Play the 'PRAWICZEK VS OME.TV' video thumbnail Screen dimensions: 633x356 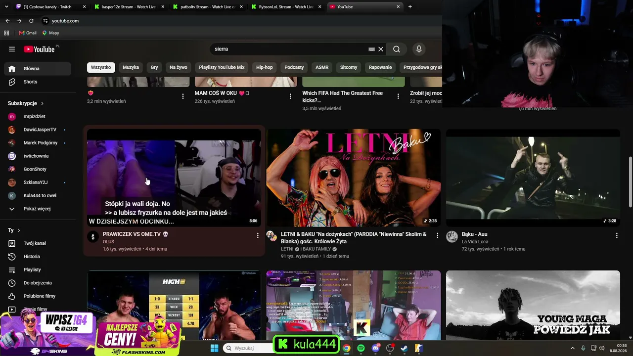(174, 178)
